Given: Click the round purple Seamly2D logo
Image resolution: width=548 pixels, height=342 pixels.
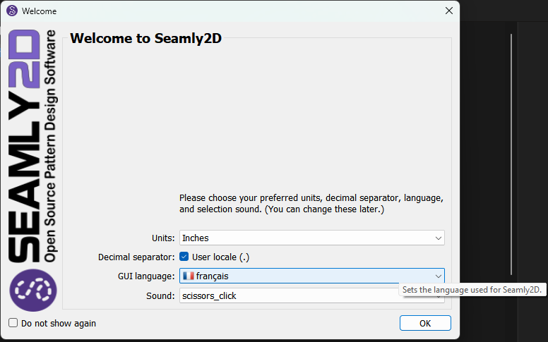Looking at the screenshot, I should pyautogui.click(x=33, y=290).
